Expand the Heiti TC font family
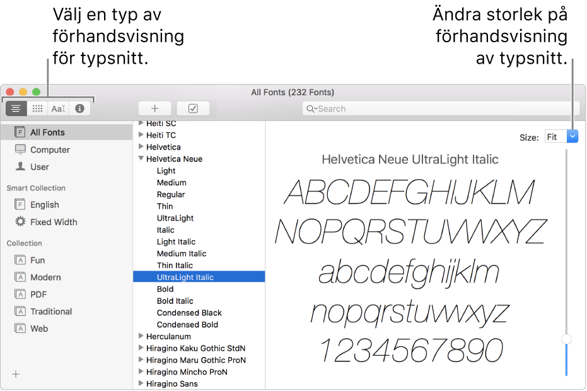 (x=141, y=134)
